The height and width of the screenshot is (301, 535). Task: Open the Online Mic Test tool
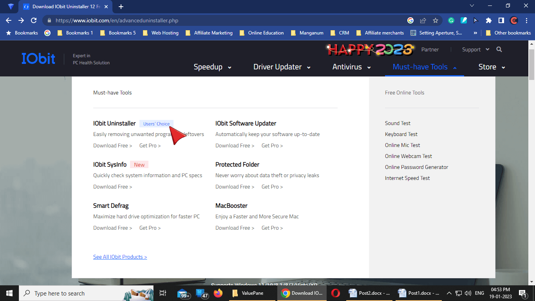[403, 145]
